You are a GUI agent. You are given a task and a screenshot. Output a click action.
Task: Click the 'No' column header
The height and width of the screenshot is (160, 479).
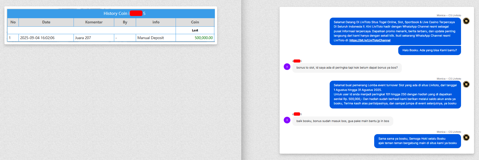pyautogui.click(x=13, y=22)
